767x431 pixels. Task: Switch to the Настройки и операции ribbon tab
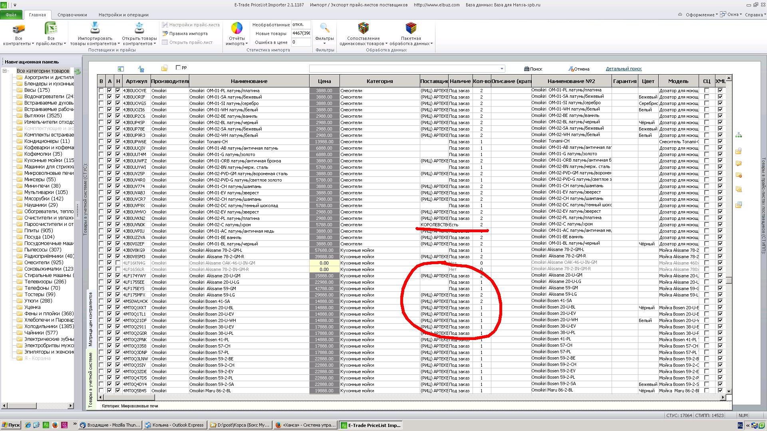[x=123, y=15]
